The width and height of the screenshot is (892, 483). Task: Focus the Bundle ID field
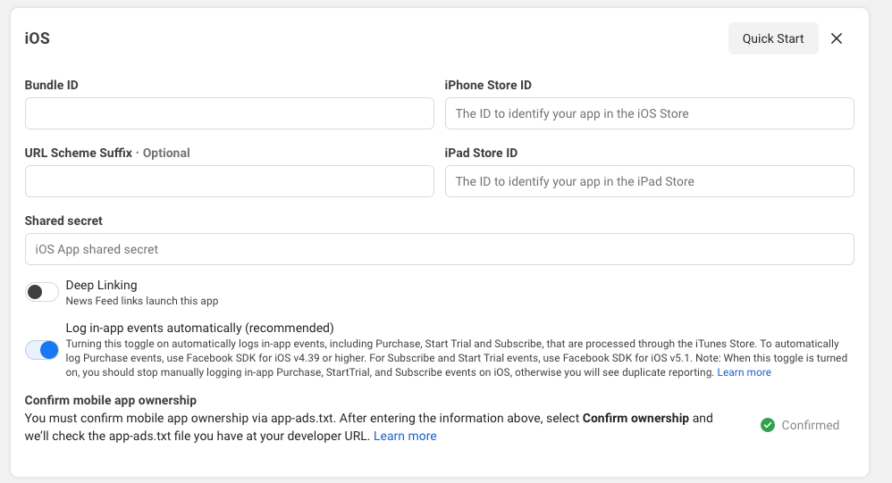coord(230,113)
